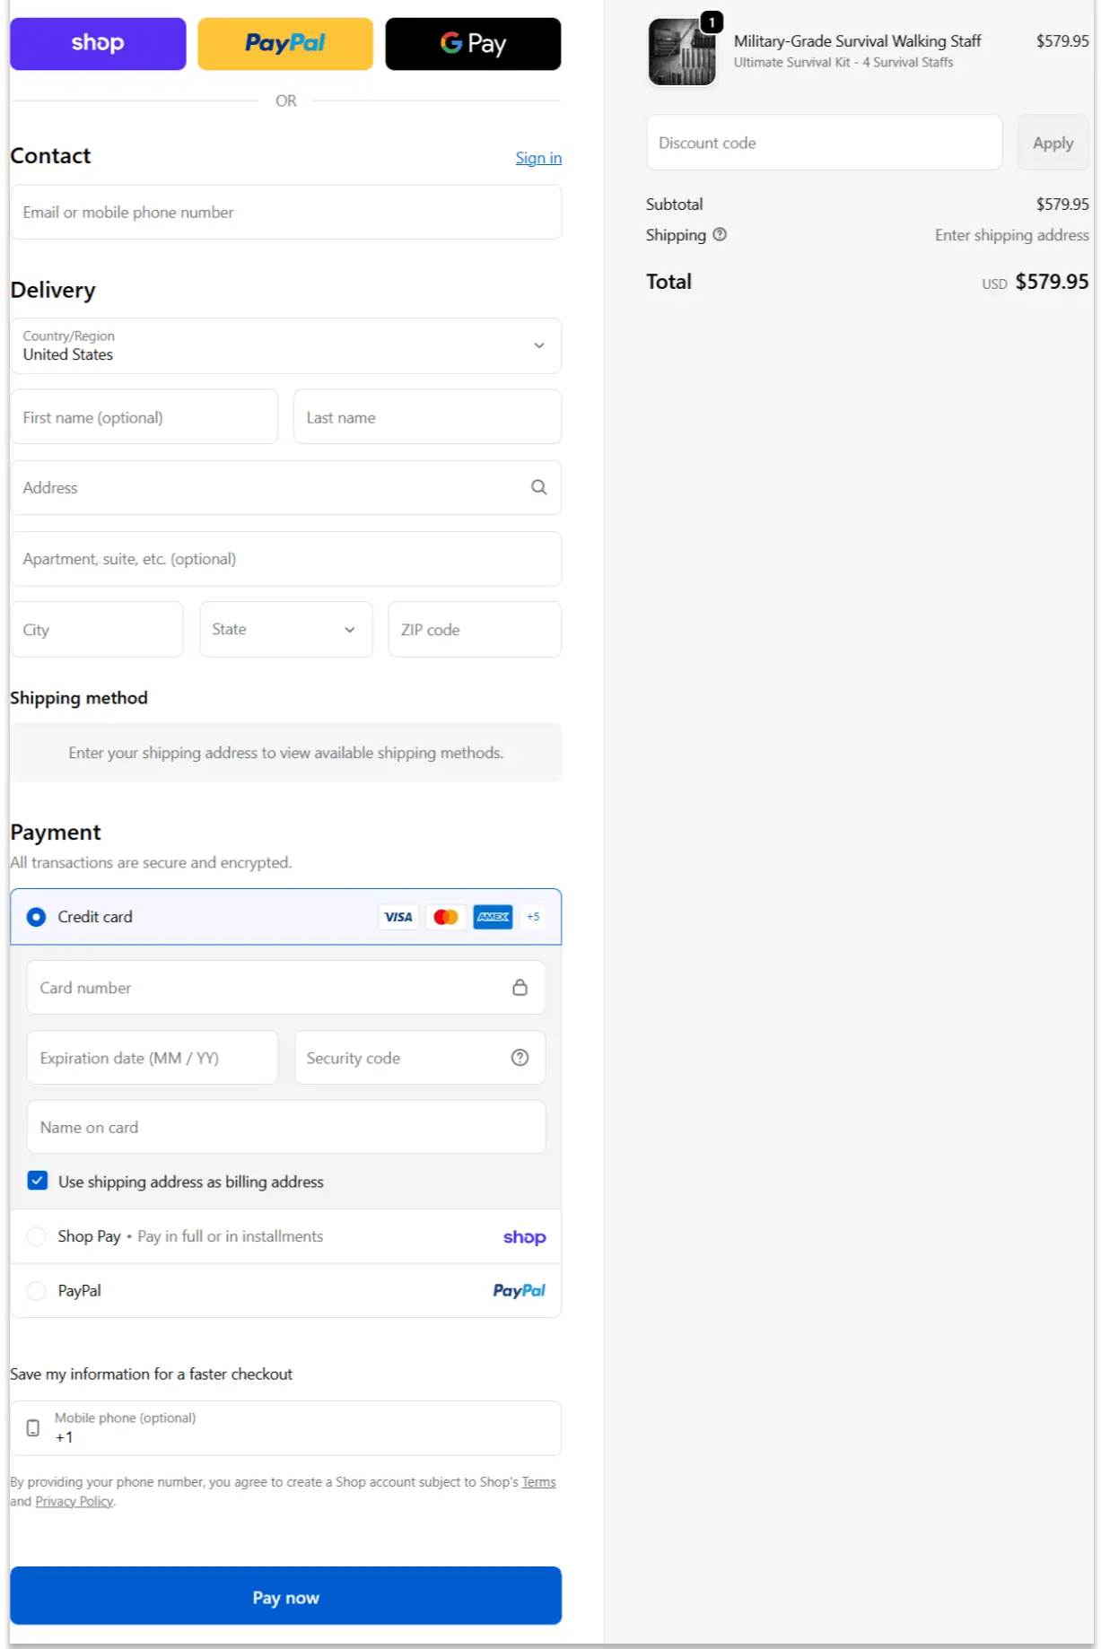Focus the Name on card field
Image resolution: width=1101 pixels, height=1649 pixels.
tap(286, 1127)
